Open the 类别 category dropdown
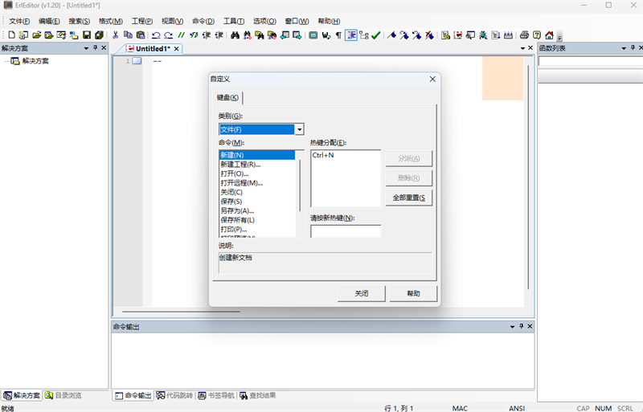 (299, 129)
